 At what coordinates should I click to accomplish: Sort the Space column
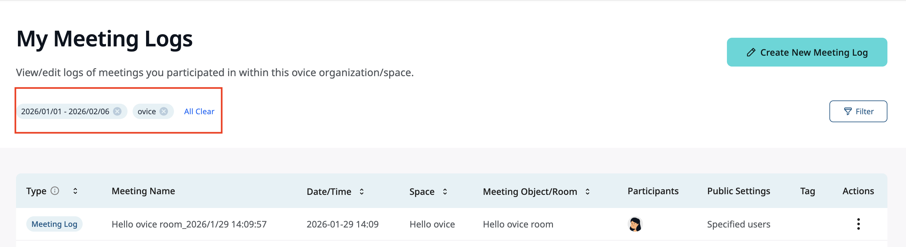(445, 191)
